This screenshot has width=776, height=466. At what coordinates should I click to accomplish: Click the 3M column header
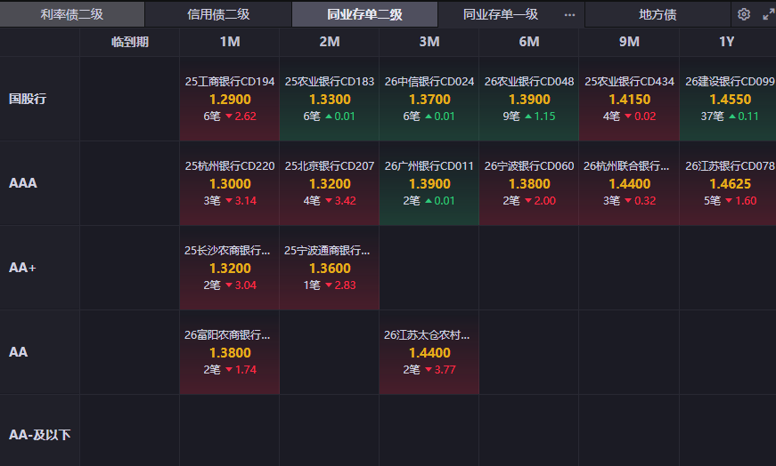click(x=429, y=42)
